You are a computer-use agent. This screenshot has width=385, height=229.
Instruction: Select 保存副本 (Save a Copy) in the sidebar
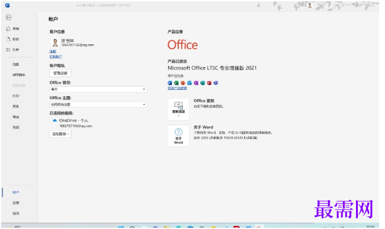click(x=19, y=75)
